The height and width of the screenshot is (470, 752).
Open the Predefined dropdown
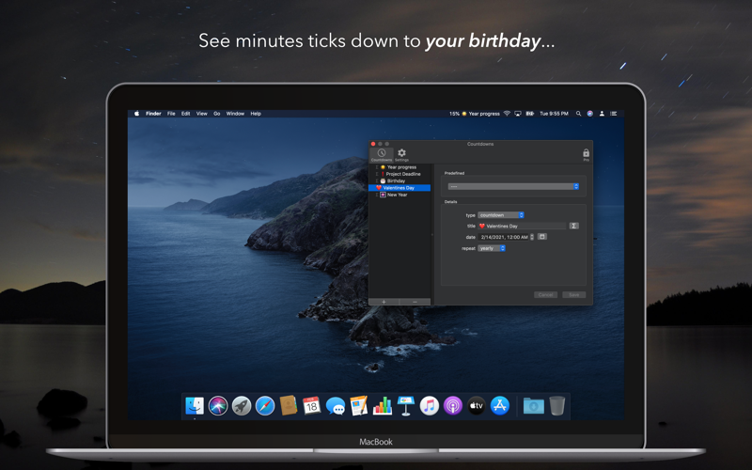coord(513,186)
